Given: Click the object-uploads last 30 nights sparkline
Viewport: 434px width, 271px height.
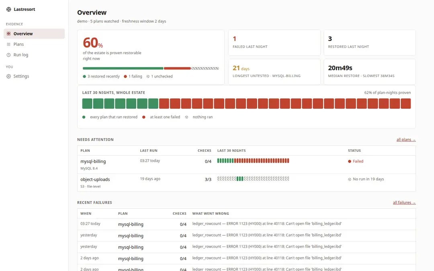Looking at the screenshot, I should click(253, 179).
